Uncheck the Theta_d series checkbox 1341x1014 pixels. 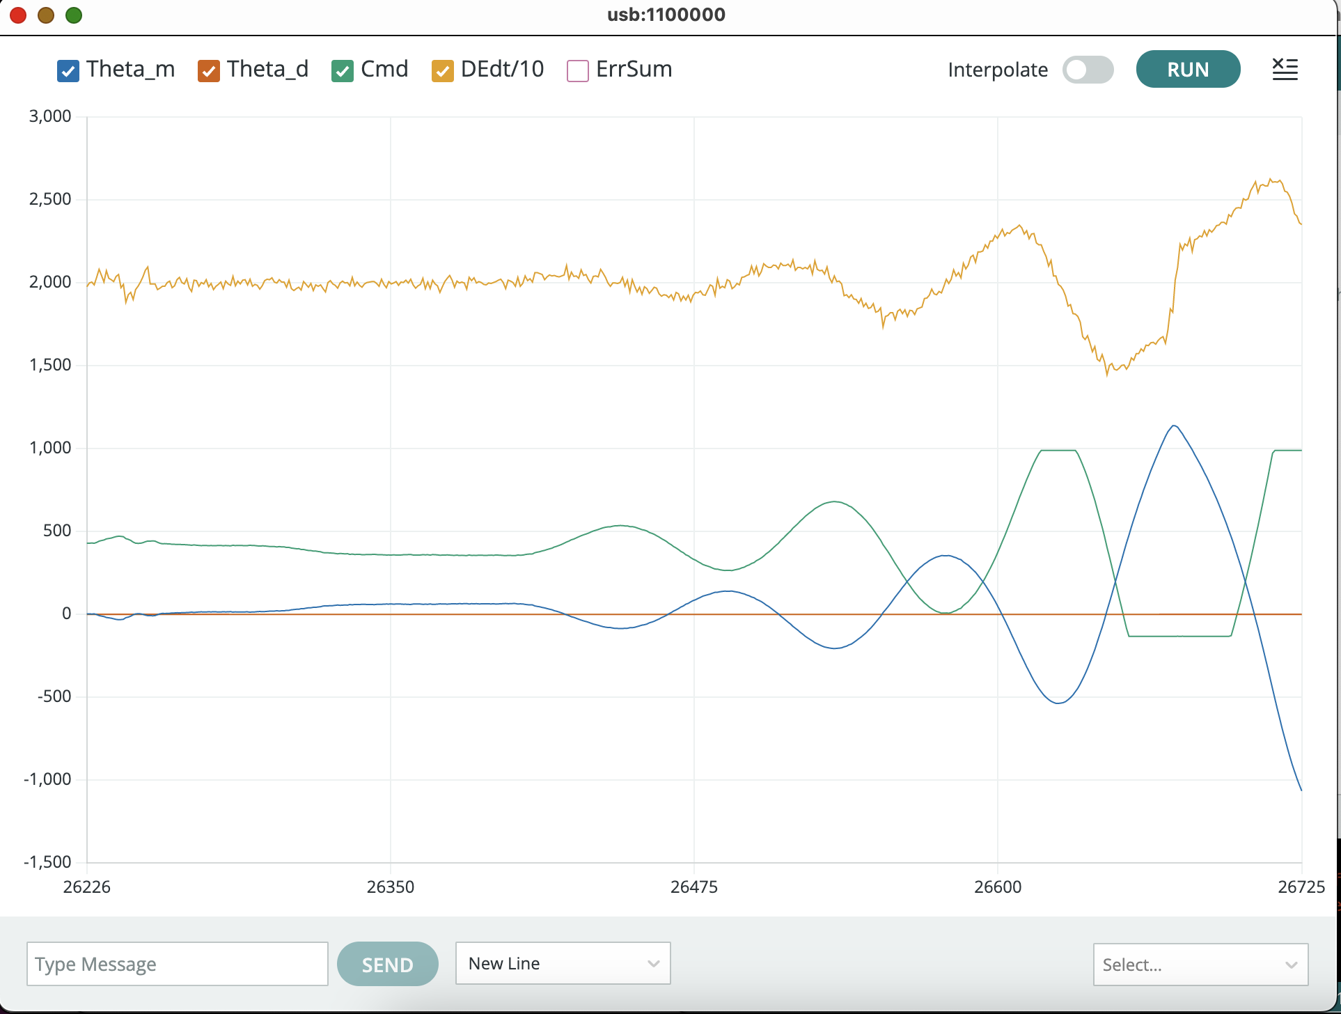(209, 70)
